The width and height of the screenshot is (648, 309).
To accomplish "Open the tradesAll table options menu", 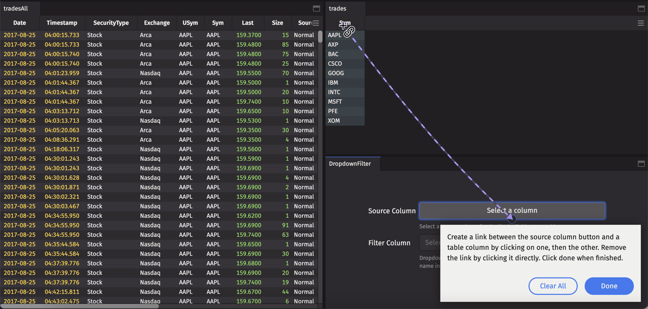I will tap(315, 23).
